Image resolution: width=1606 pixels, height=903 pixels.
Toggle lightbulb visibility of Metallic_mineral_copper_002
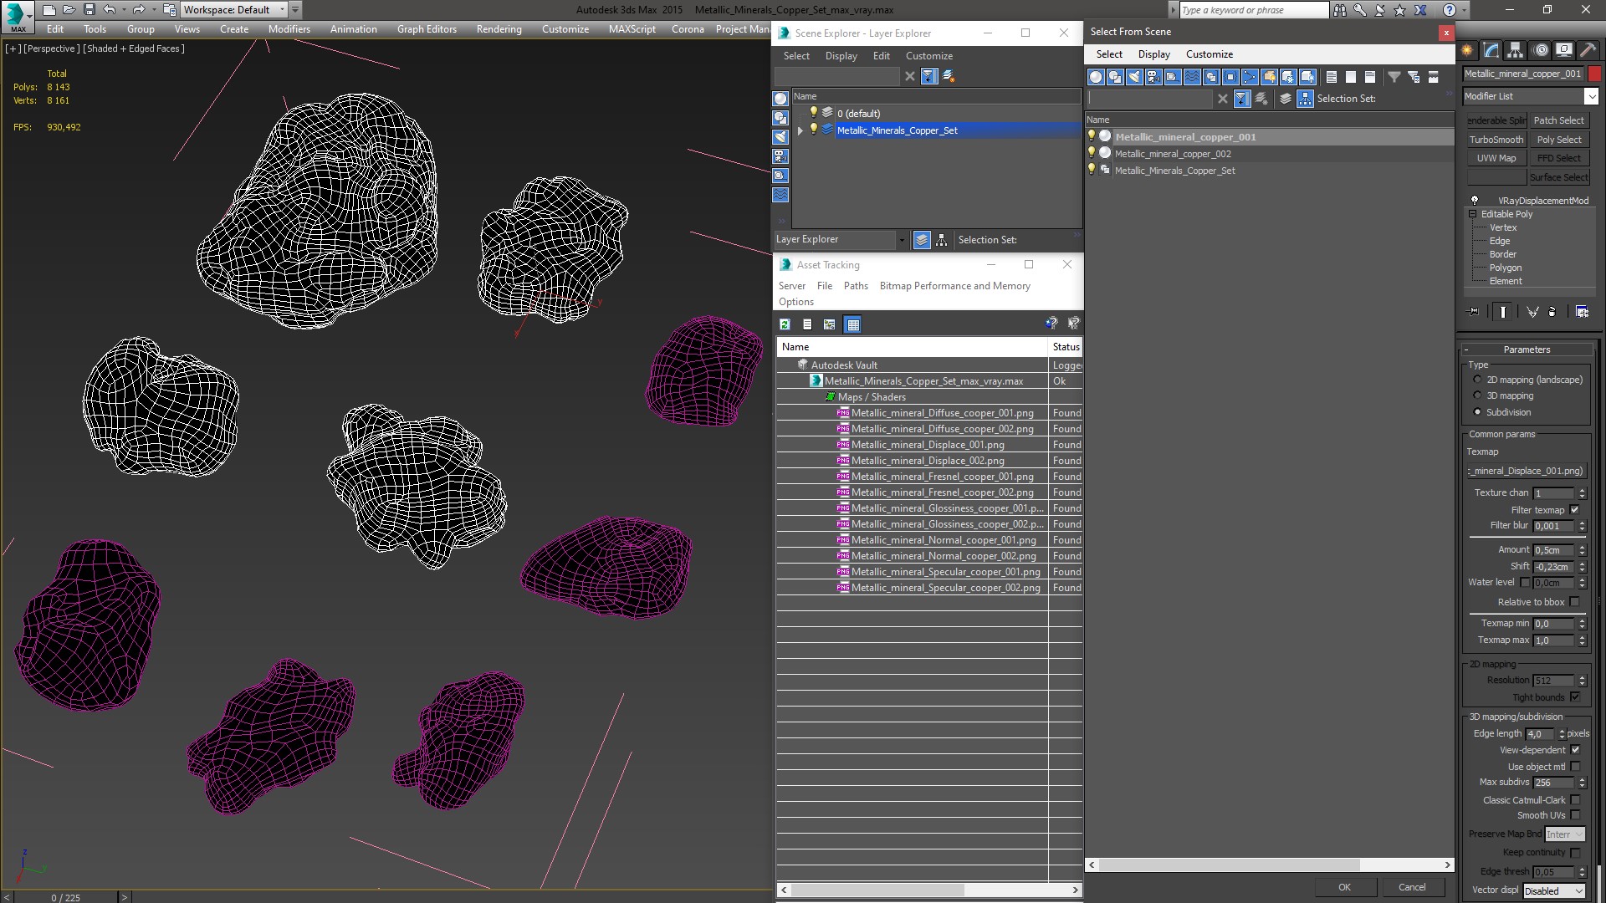(1091, 153)
